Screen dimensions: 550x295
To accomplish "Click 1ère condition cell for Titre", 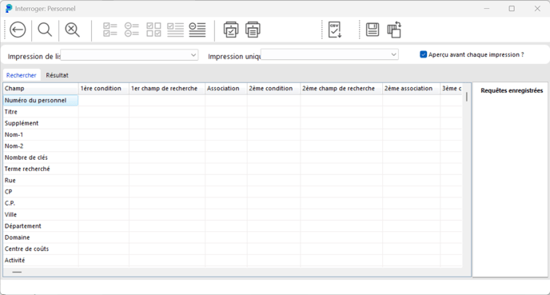I will pos(104,112).
